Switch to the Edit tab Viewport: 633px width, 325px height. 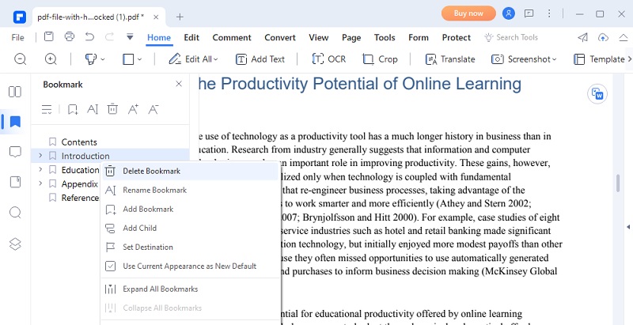tap(191, 37)
